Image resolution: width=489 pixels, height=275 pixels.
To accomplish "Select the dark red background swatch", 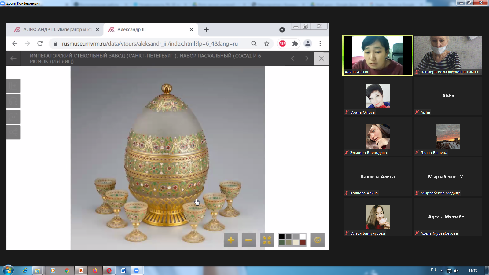I will [x=303, y=243].
